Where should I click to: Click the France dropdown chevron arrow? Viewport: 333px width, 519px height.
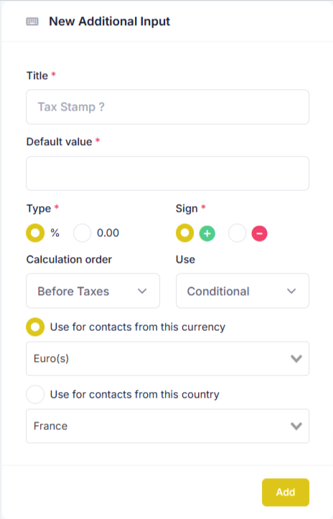pyautogui.click(x=296, y=426)
